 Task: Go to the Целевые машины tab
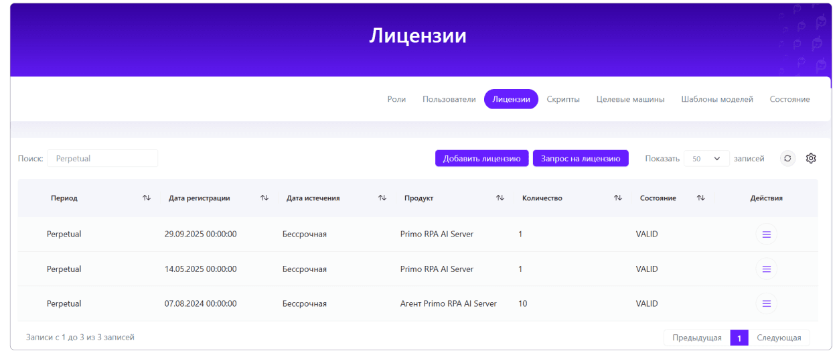(630, 99)
